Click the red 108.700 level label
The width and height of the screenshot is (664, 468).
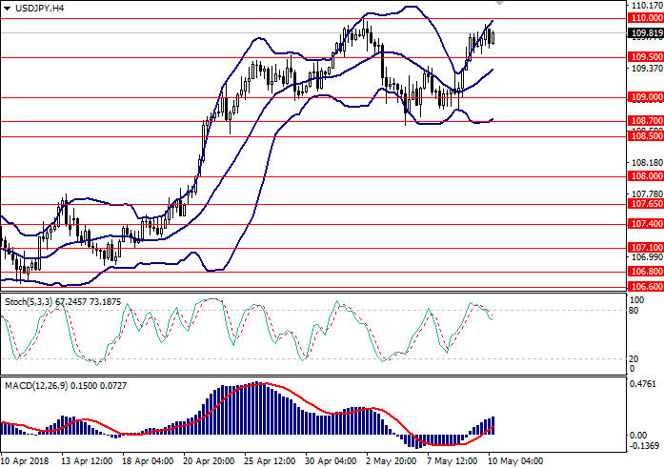tap(646, 121)
